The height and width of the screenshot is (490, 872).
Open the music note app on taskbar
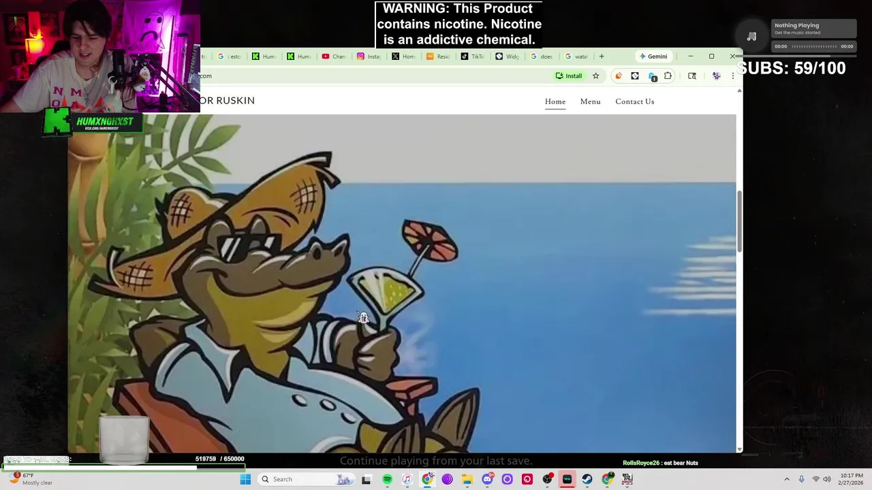tap(407, 479)
